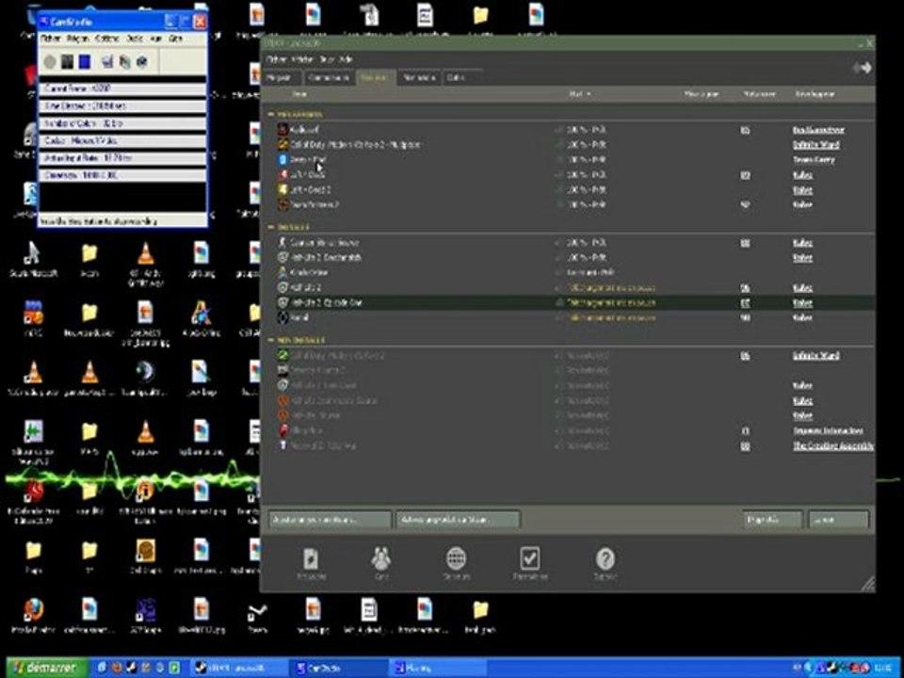904x678 pixels.
Task: Open the Valve link in Left 4 Dead row
Action: point(802,175)
